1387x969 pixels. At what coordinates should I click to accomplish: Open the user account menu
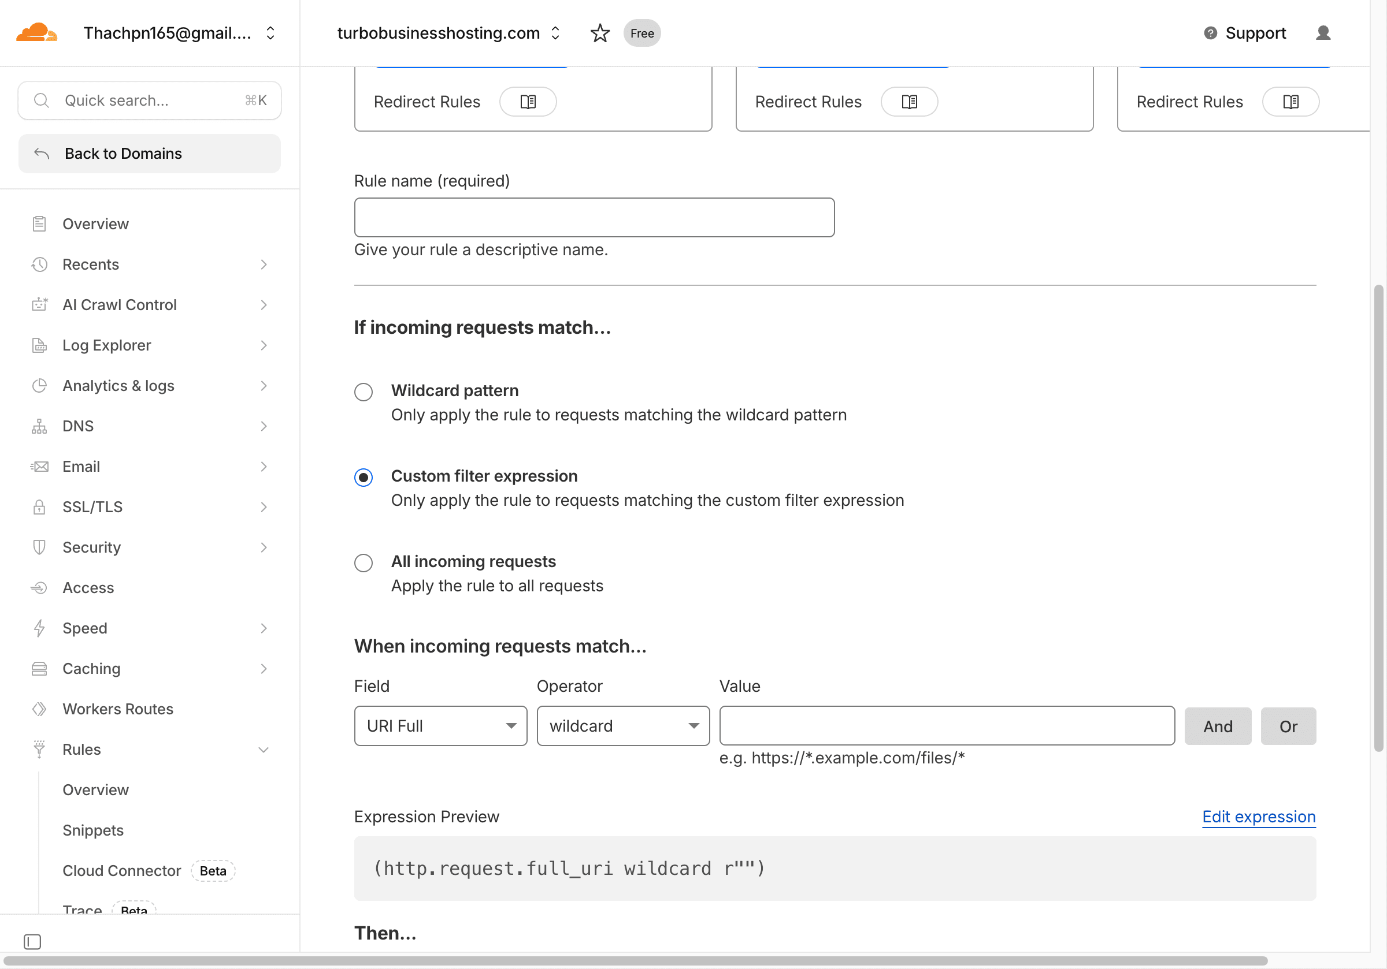click(1322, 33)
